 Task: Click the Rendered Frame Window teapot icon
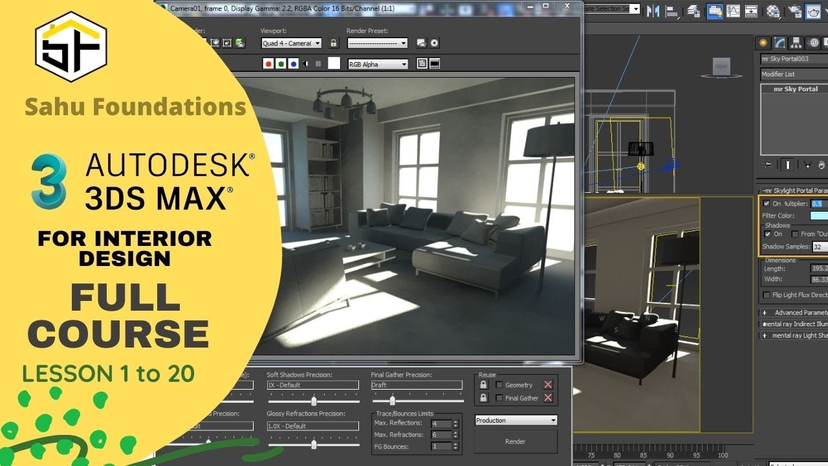point(813,12)
